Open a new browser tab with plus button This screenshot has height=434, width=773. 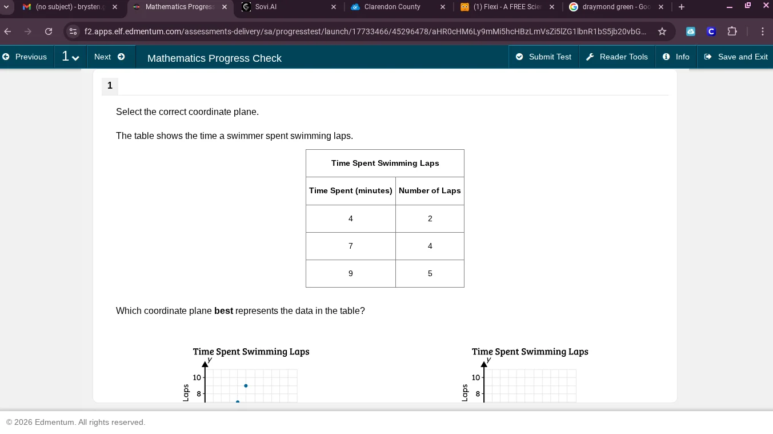click(682, 7)
